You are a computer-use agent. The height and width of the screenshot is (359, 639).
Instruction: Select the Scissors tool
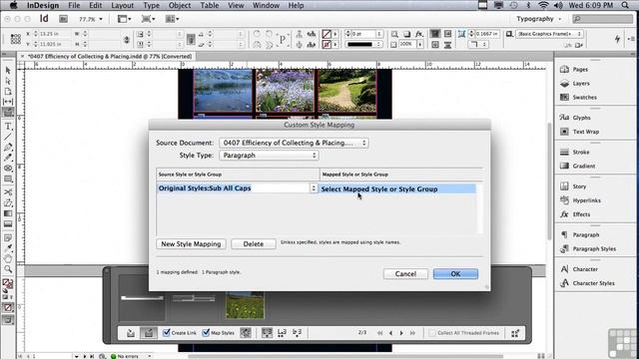pyautogui.click(x=8, y=192)
